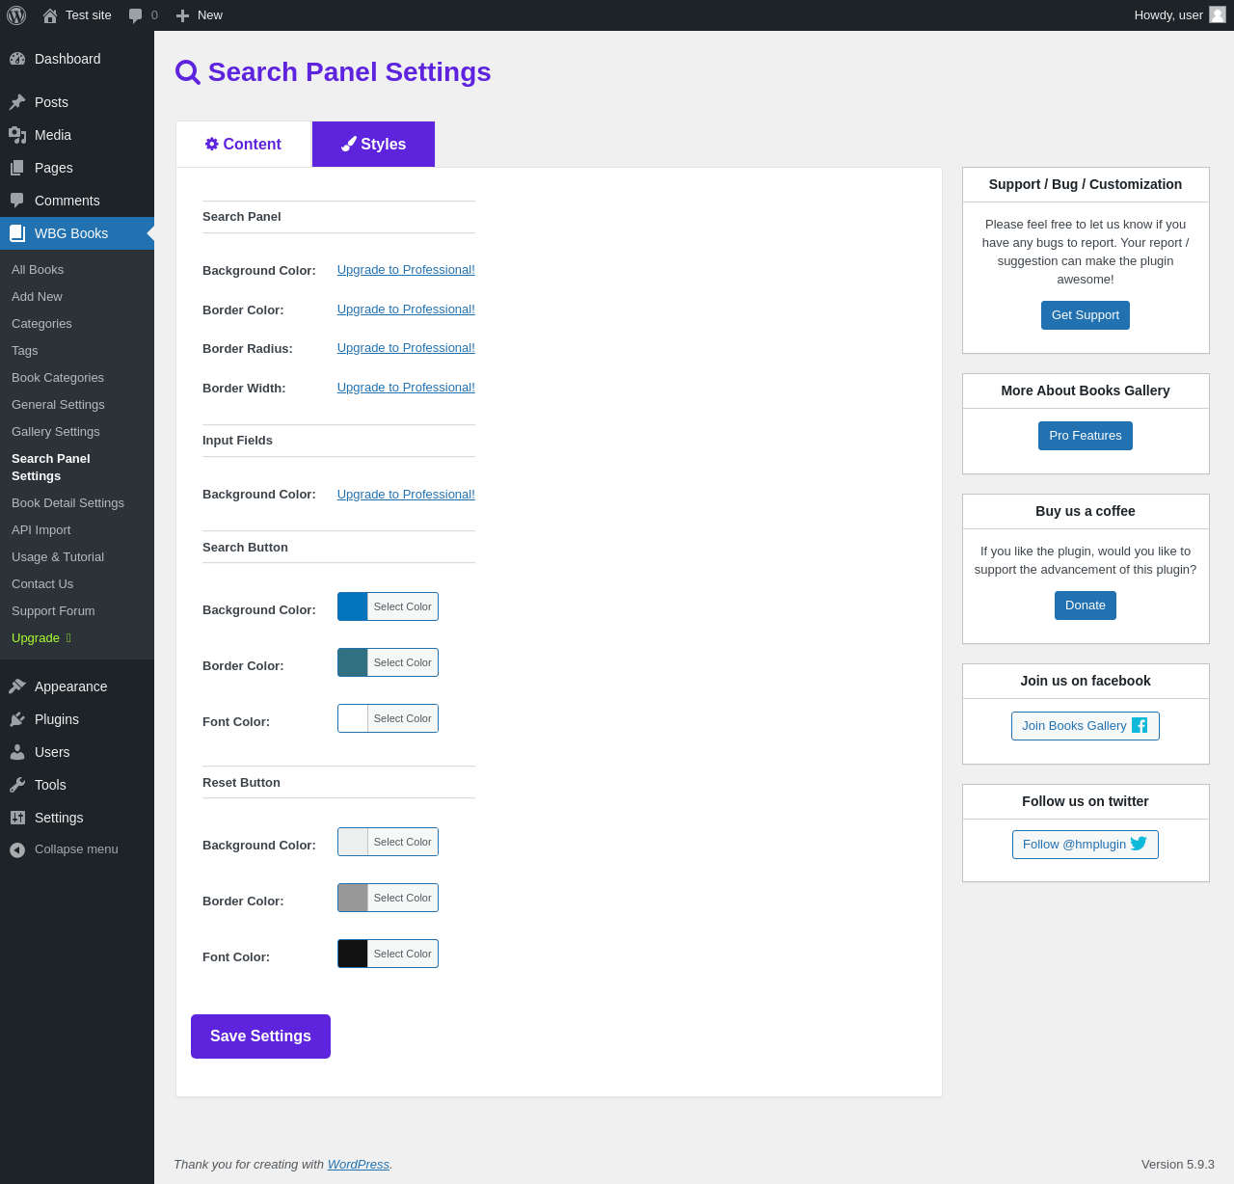This screenshot has height=1184, width=1234.
Task: Click the Posts pin icon
Action: (x=17, y=102)
